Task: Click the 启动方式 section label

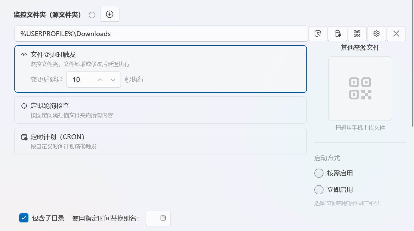Action: 327,158
